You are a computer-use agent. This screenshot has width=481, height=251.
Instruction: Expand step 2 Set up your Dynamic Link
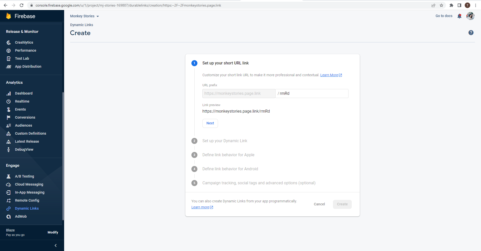225,141
